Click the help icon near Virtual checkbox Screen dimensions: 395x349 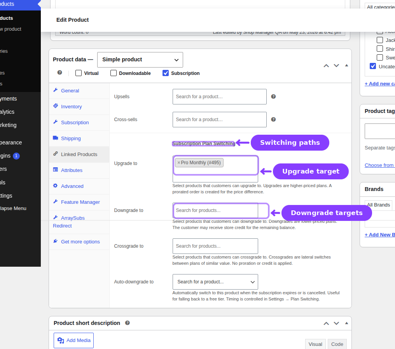point(60,73)
